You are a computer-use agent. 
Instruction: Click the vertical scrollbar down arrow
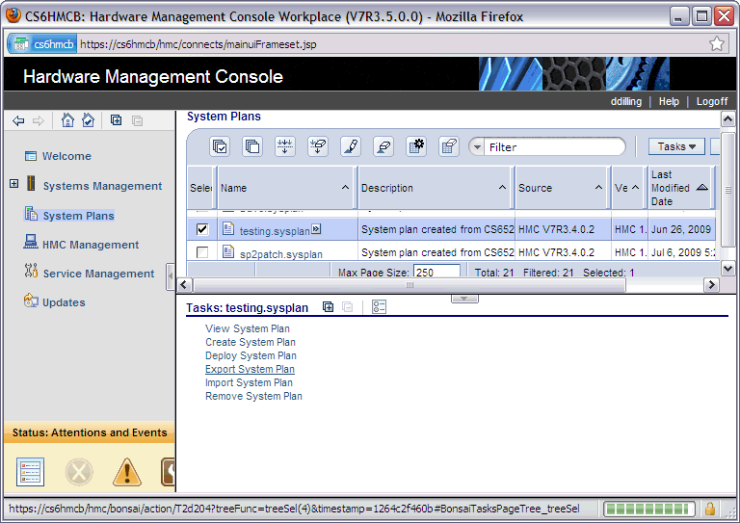(727, 269)
